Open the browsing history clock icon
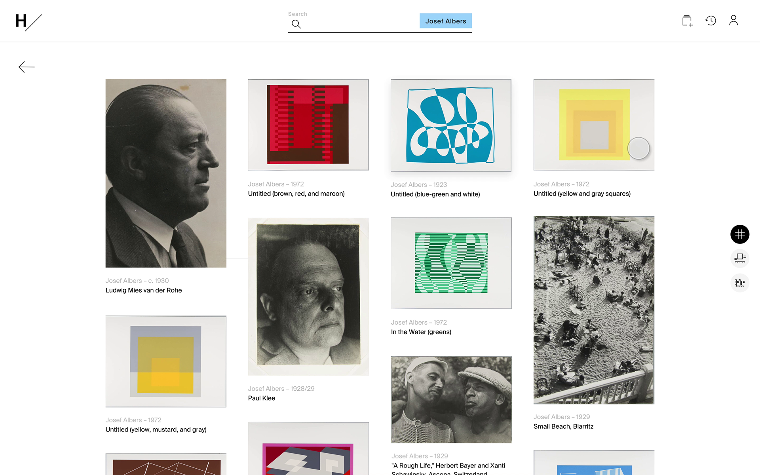This screenshot has width=760, height=475. [711, 21]
